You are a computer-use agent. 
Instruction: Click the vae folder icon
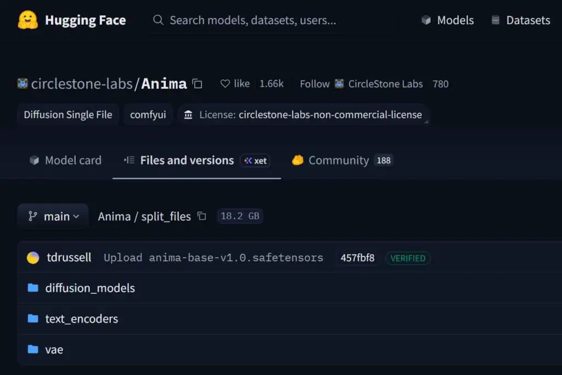tap(33, 349)
